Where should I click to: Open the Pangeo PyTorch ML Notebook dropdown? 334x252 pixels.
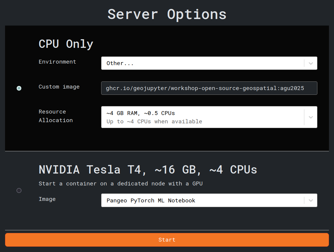coord(202,200)
